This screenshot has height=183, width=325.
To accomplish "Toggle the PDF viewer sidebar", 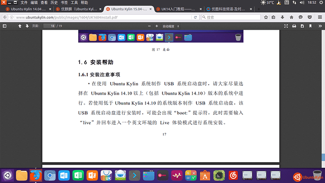I will pos(4,26).
